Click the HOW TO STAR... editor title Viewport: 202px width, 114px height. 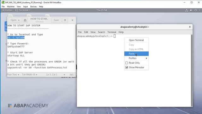tap(39, 19)
